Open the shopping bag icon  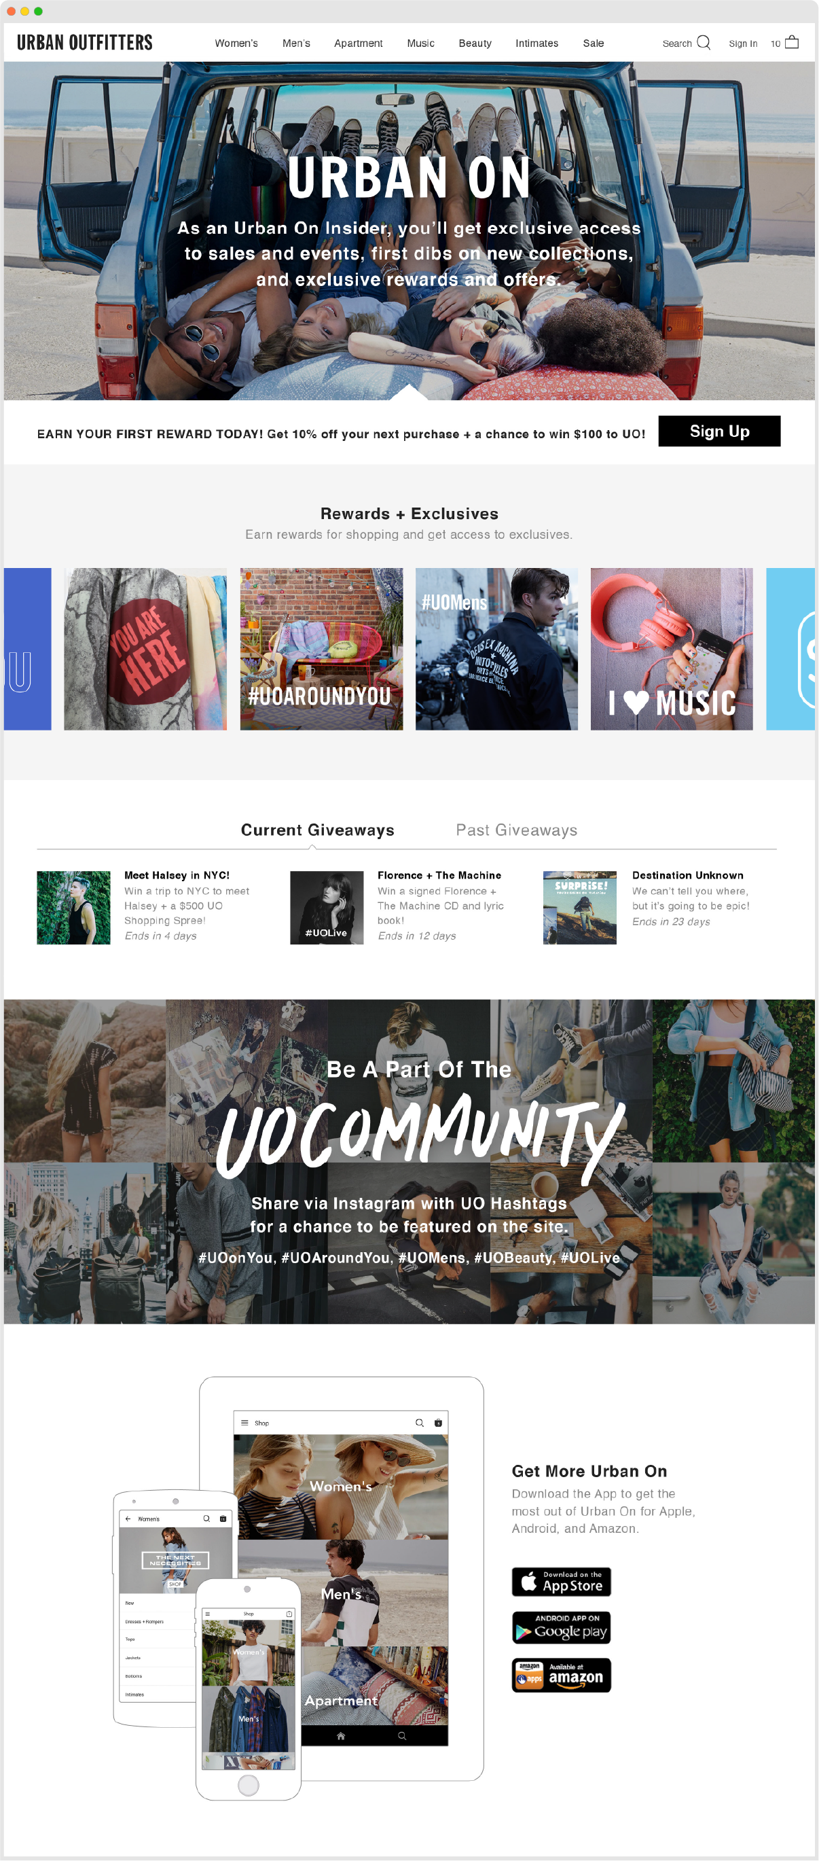pyautogui.click(x=792, y=42)
